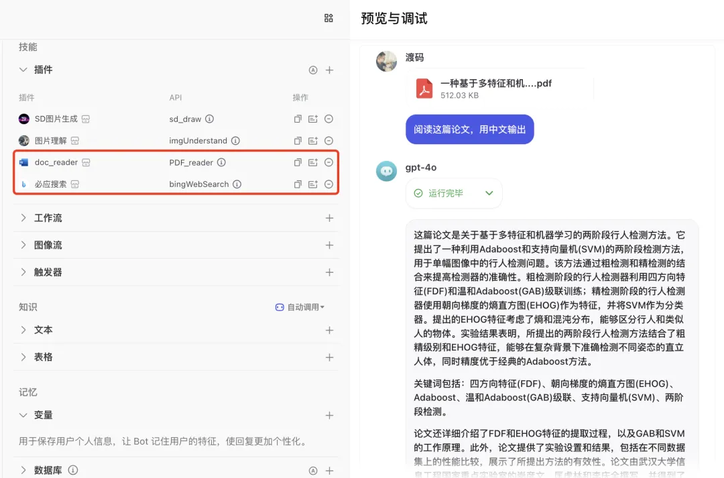Screen dimensions: 724x478
Task: Click the 阅读这篇论文，用中文输出 message button
Action: click(x=469, y=129)
